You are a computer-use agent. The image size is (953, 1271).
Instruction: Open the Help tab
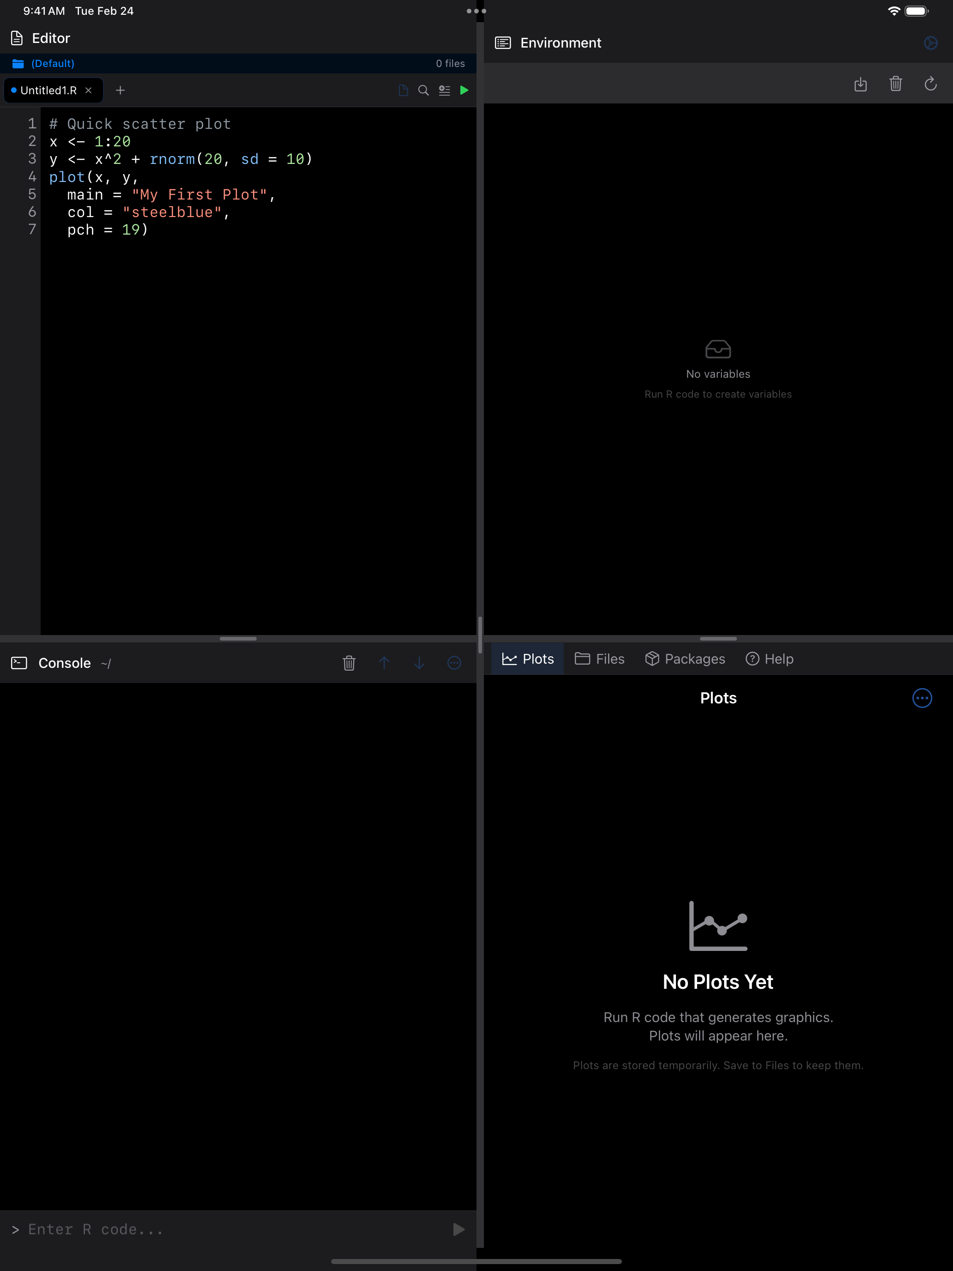[770, 659]
